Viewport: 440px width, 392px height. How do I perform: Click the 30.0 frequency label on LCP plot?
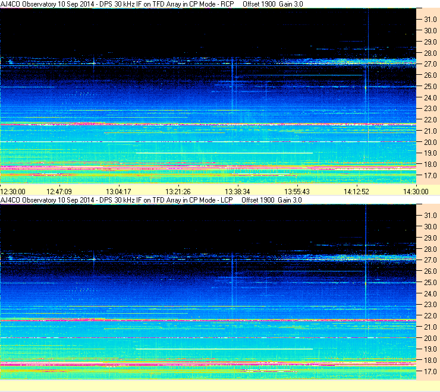pyautogui.click(x=430, y=226)
